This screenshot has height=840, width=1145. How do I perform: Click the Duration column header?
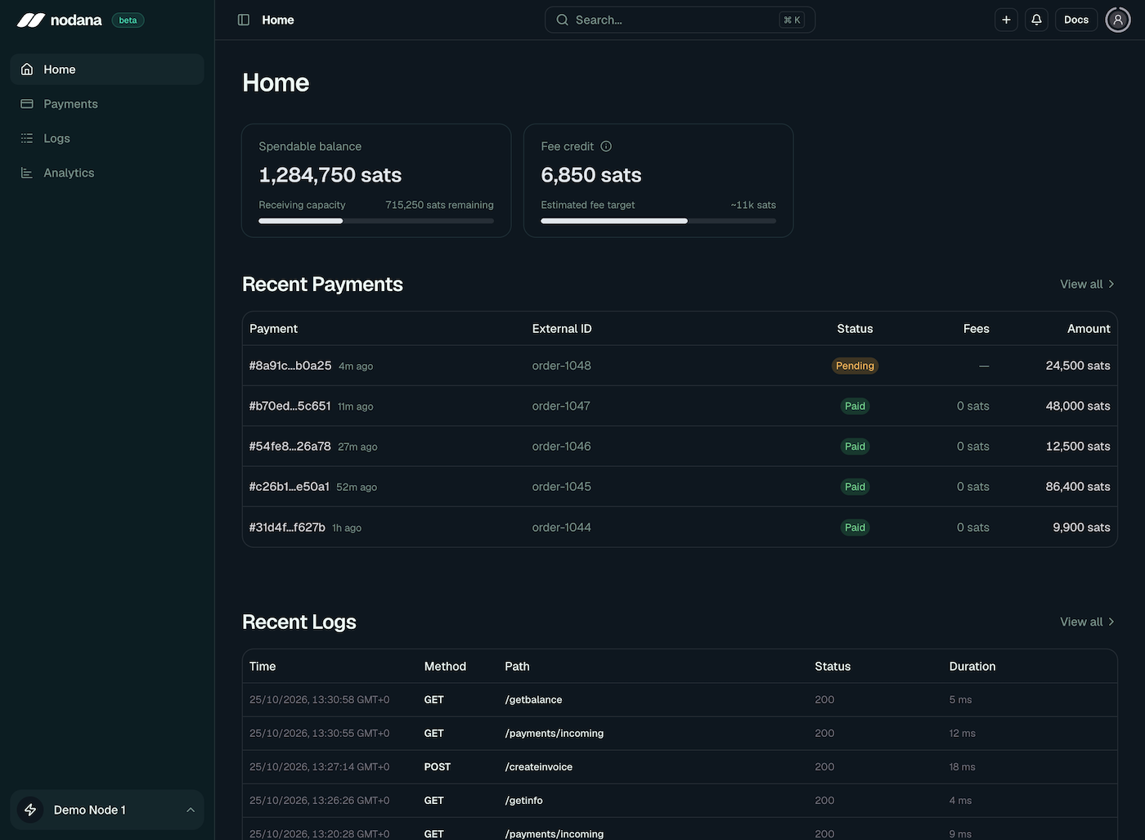tap(972, 667)
